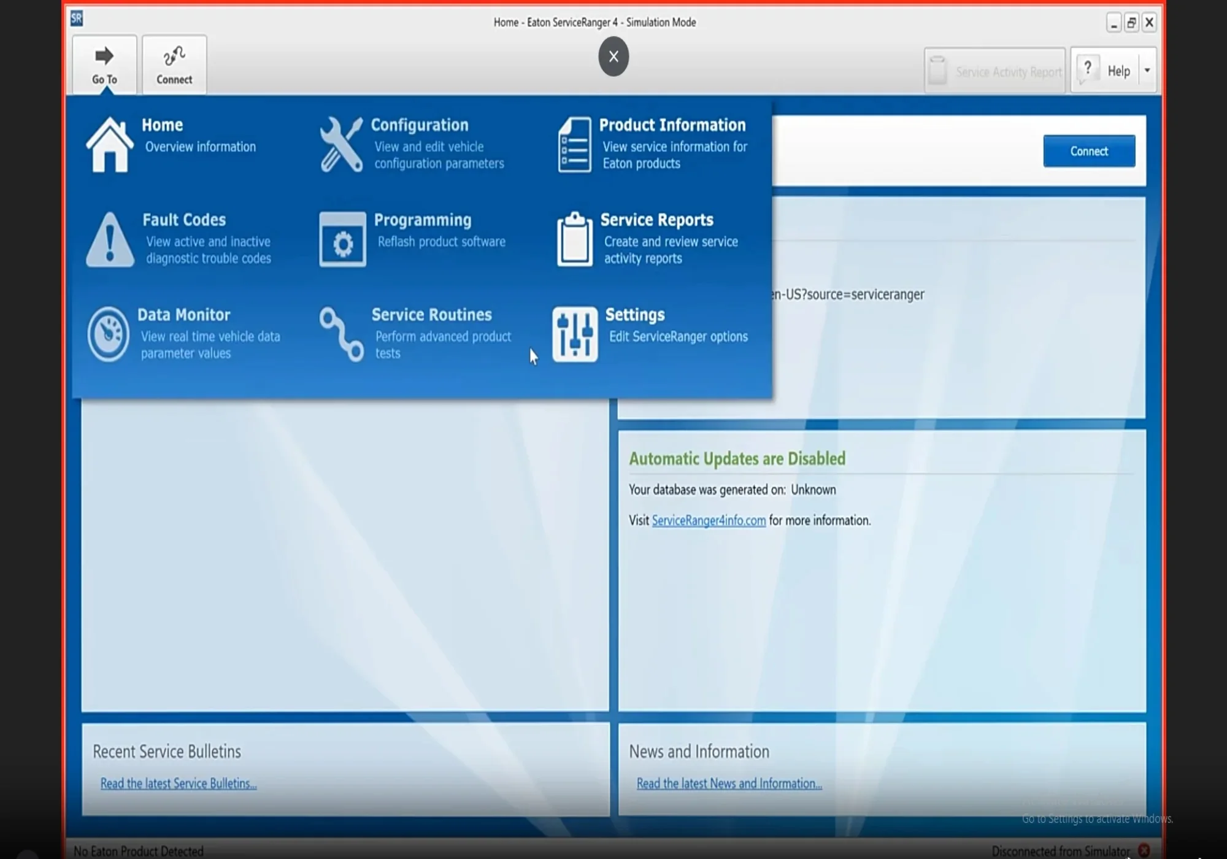The image size is (1227, 859).
Task: Click the Programming gear icon
Action: (342, 239)
